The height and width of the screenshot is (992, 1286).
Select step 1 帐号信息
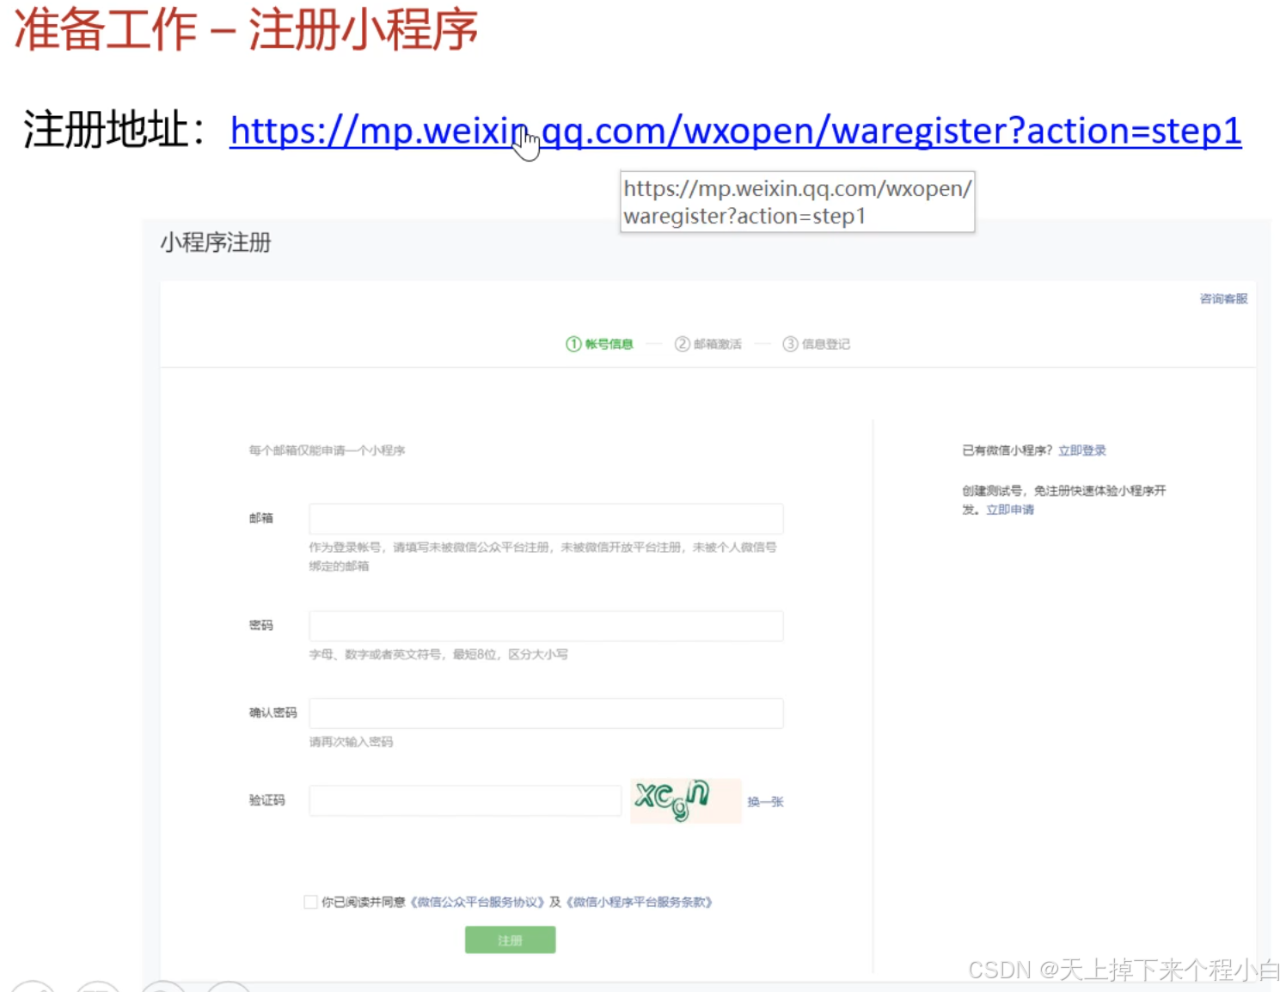coord(599,344)
